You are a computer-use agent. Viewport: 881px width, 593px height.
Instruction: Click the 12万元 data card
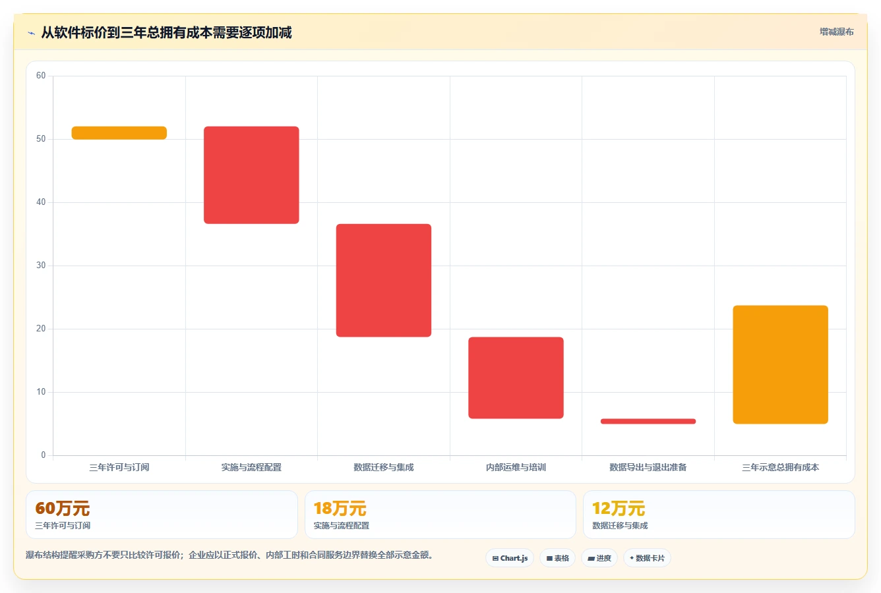[x=719, y=515]
